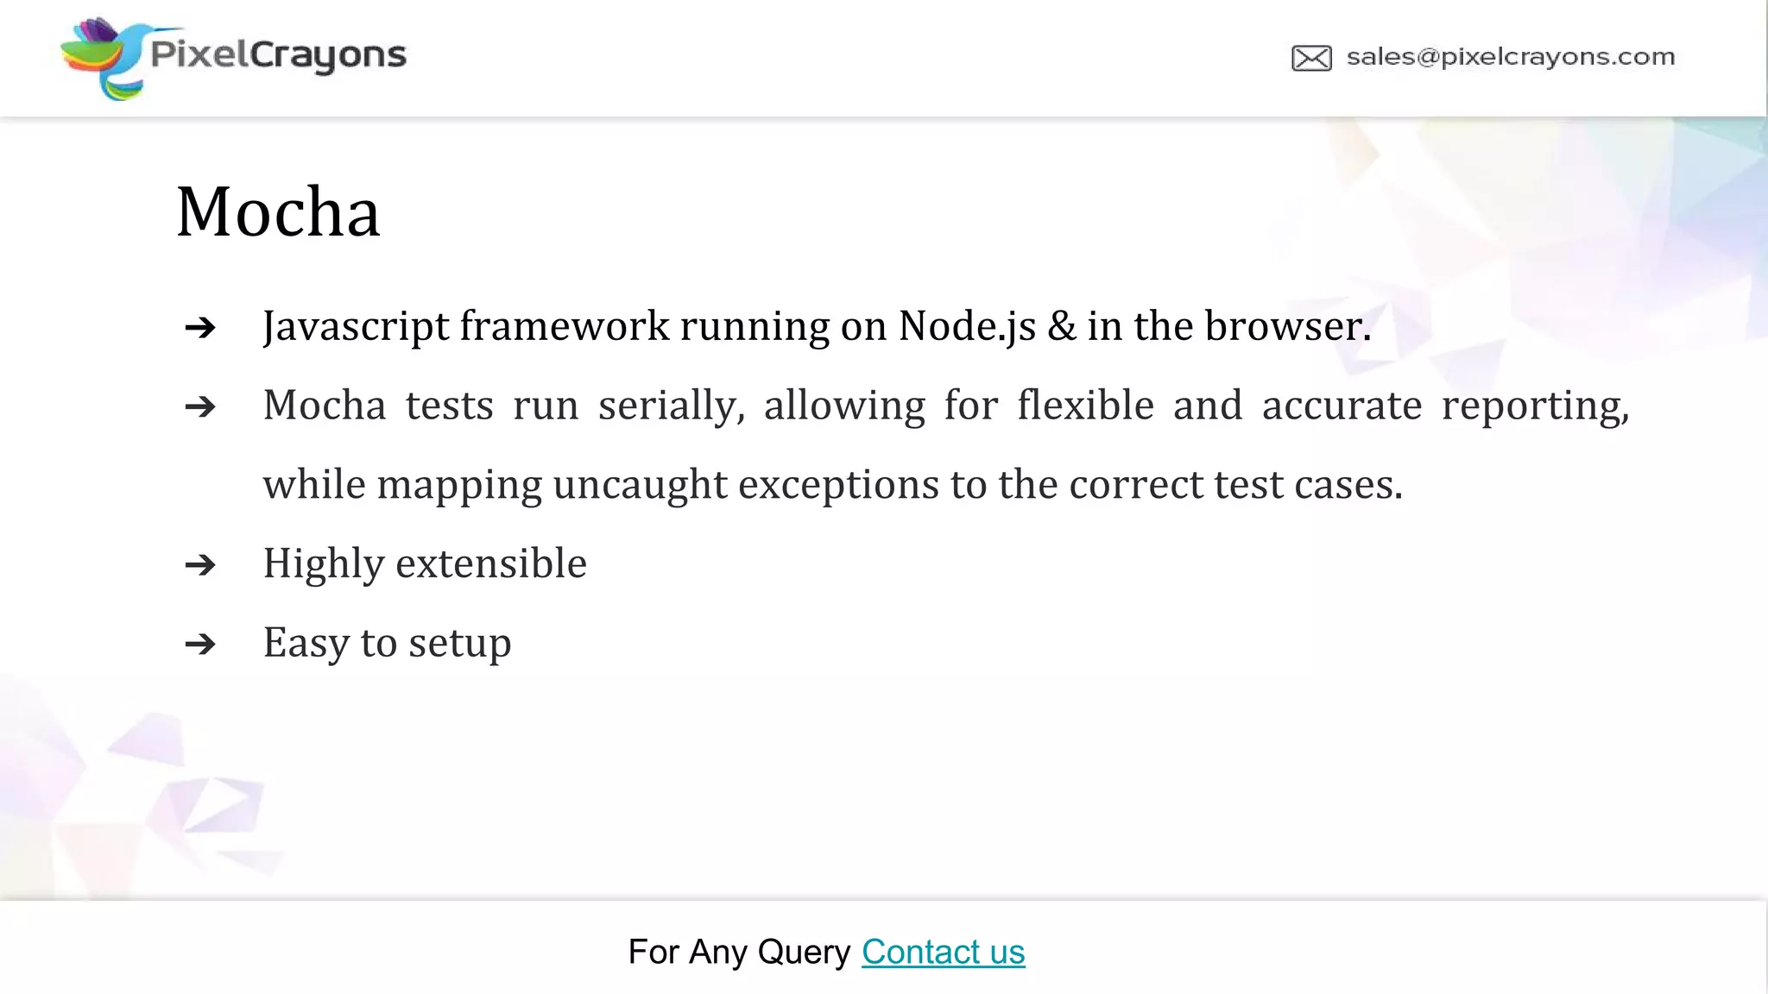Click the word reporting in second bullet
This screenshot has width=1768, height=994.
tap(1536, 406)
